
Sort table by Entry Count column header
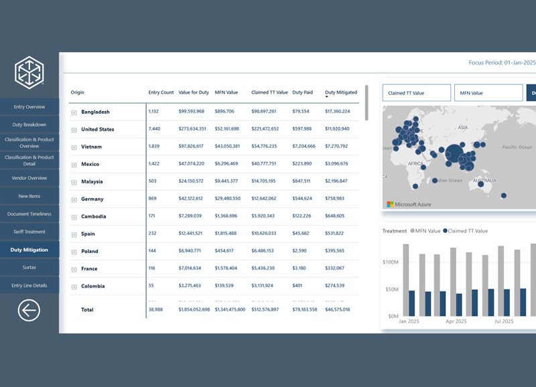coord(161,92)
